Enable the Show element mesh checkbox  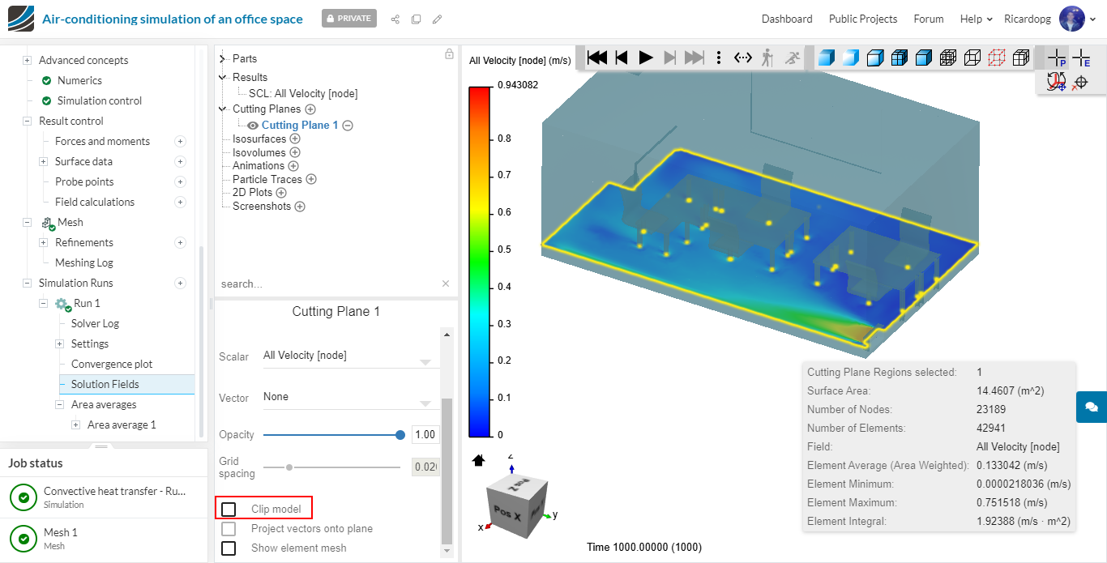(x=229, y=548)
